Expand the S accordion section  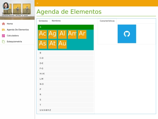pos(66,100)
